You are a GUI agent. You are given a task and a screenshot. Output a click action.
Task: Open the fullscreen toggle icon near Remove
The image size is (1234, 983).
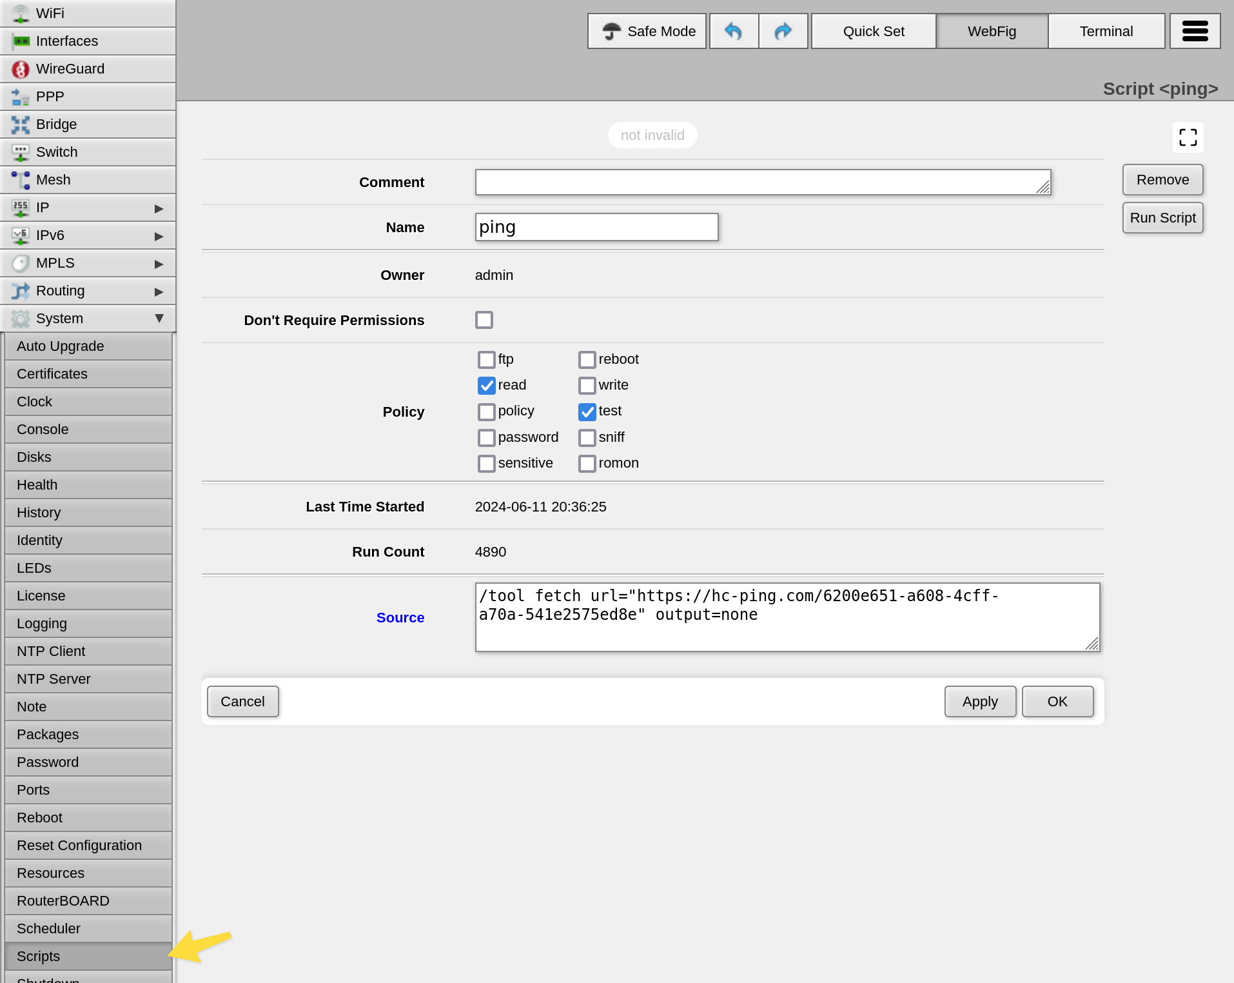point(1188,137)
